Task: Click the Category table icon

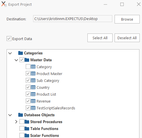Action: click(33, 67)
